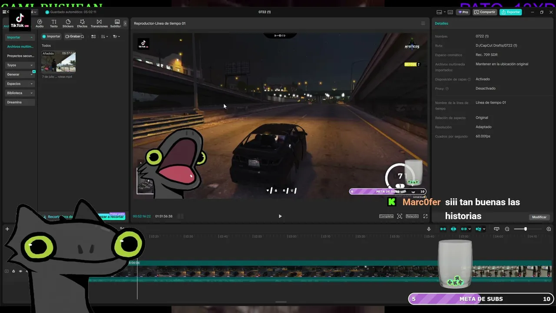Switch the media grid view
The height and width of the screenshot is (313, 556).
point(93,37)
